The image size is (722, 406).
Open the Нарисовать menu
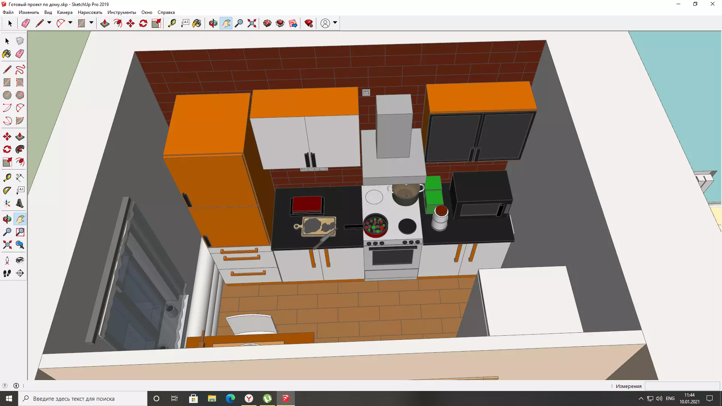tap(90, 12)
